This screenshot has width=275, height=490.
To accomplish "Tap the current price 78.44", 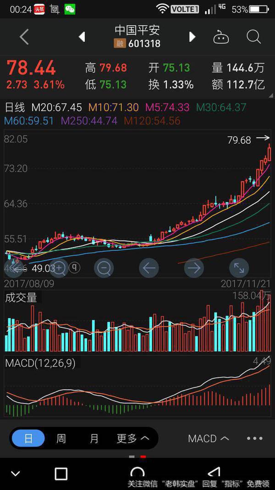I will click(x=31, y=68).
